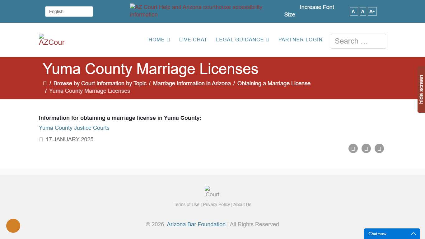425x239 pixels.
Task: Open the PARTNER LOGIN menu item
Action: coord(300,40)
